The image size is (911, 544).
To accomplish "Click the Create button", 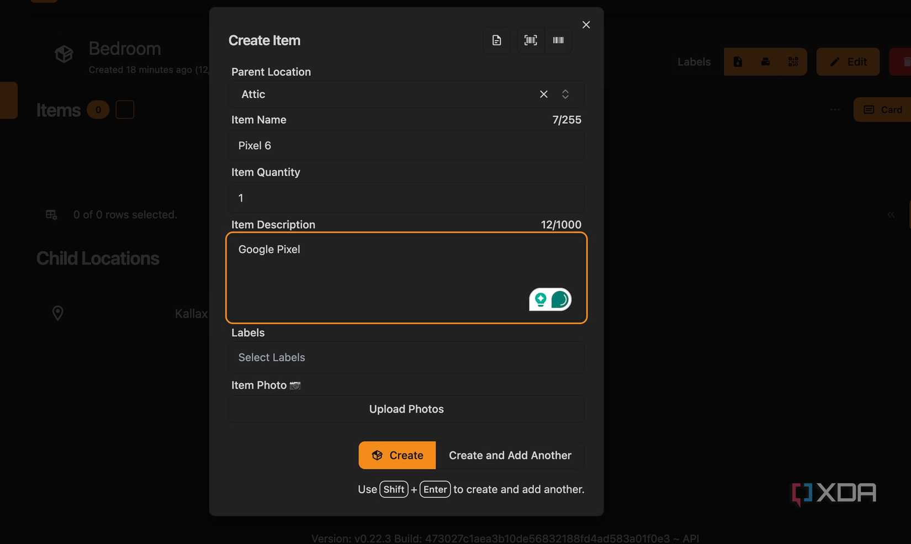I will click(x=397, y=455).
